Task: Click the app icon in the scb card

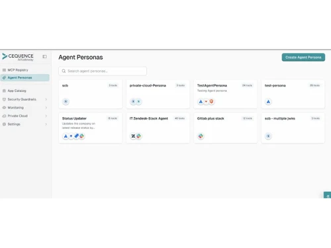Action: tap(66, 102)
